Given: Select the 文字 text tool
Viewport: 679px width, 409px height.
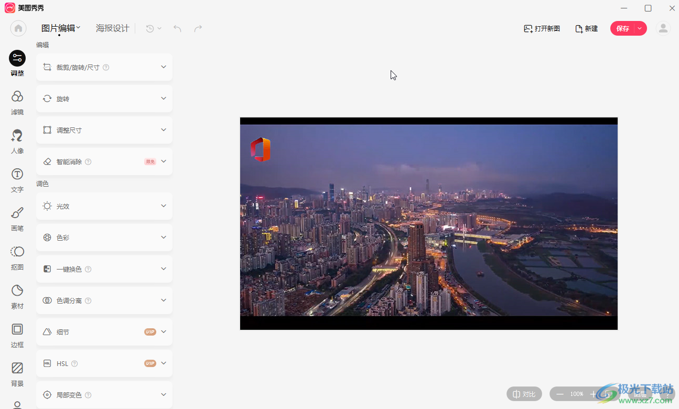Looking at the screenshot, I should [17, 180].
